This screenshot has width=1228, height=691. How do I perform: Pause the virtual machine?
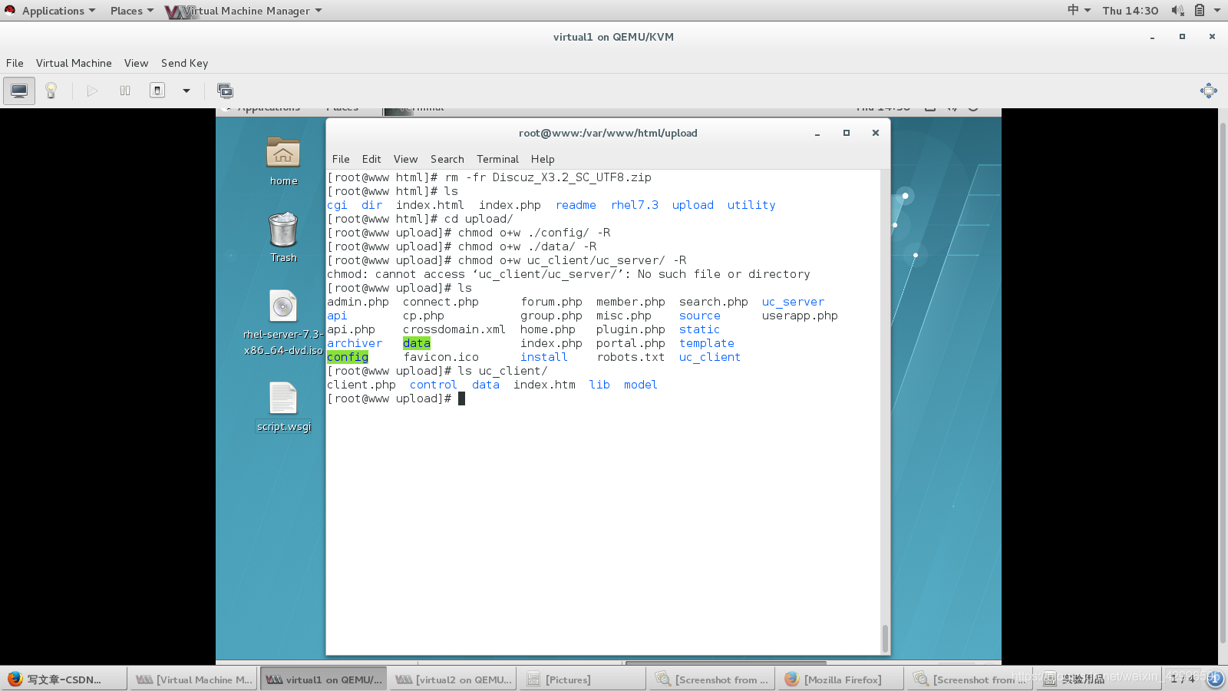click(125, 91)
